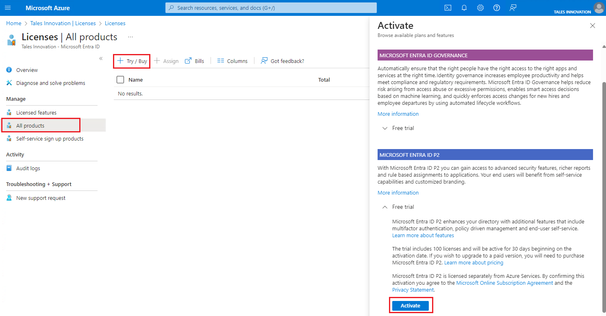
Task: Open More information under Entra ID P2
Action: (398, 193)
